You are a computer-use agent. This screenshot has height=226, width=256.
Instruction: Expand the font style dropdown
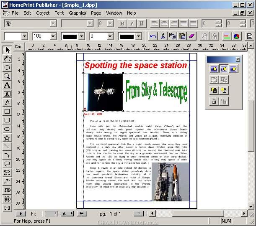90,24
